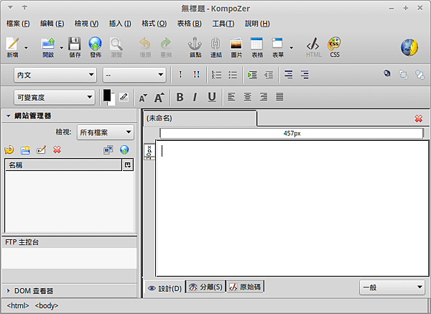Switch to the 分離(S) split view tab
Screen dimensions: 431x314
point(205,287)
